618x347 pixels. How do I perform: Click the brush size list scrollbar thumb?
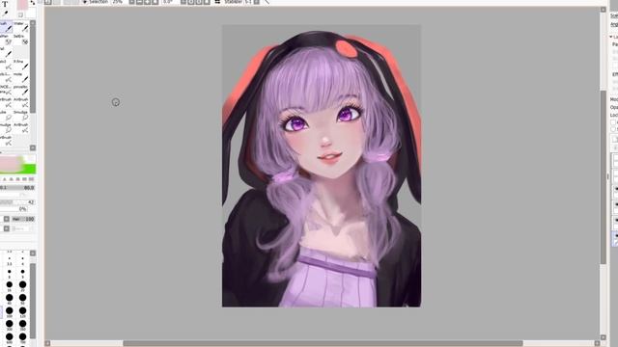coord(33,301)
